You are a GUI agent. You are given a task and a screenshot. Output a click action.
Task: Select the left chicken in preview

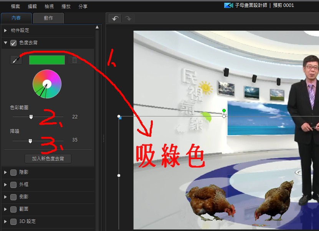click(x=211, y=202)
